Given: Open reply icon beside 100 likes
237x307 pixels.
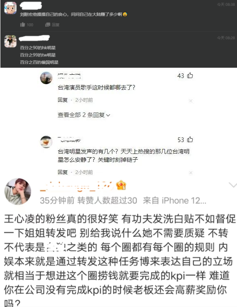Looking at the screenshot, I should tap(48, 25).
